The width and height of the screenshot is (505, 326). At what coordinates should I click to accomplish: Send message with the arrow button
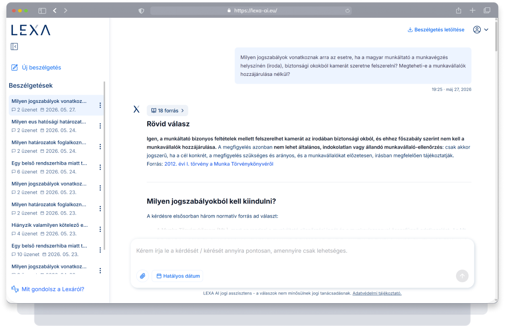462,276
